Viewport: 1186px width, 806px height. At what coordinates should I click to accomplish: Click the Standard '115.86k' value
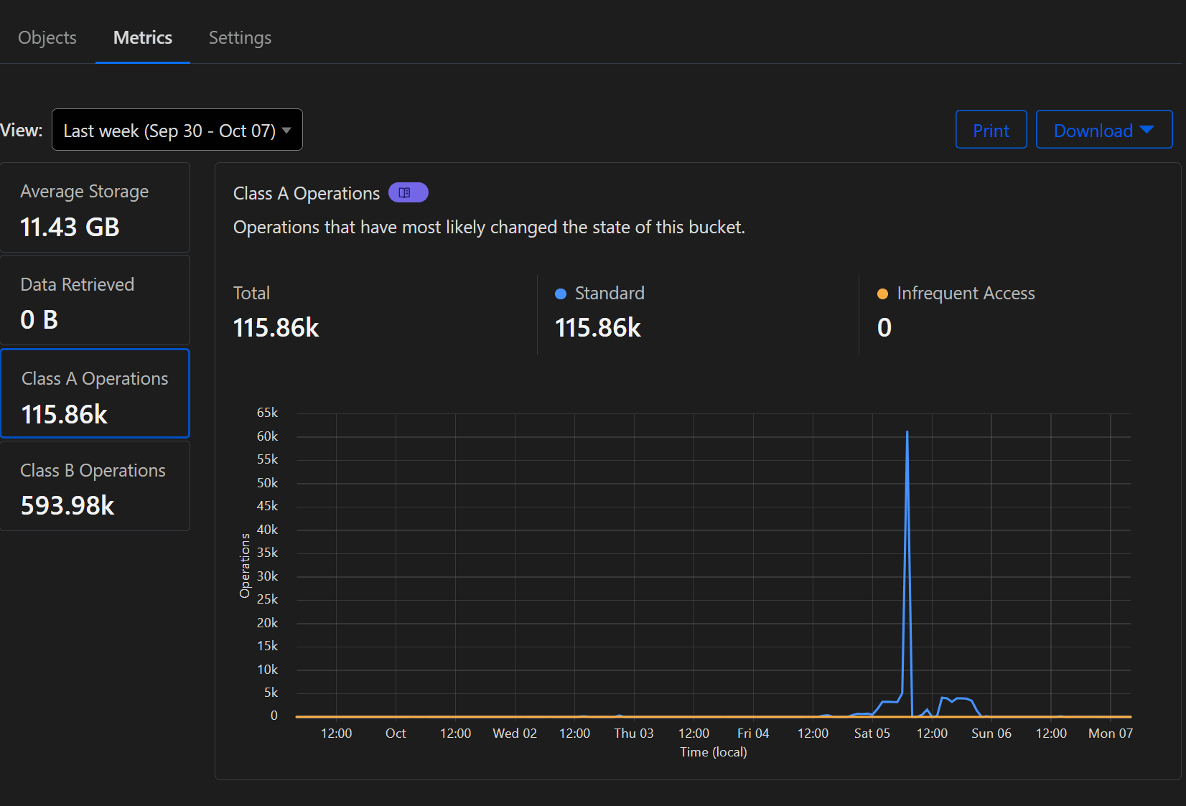(x=597, y=328)
